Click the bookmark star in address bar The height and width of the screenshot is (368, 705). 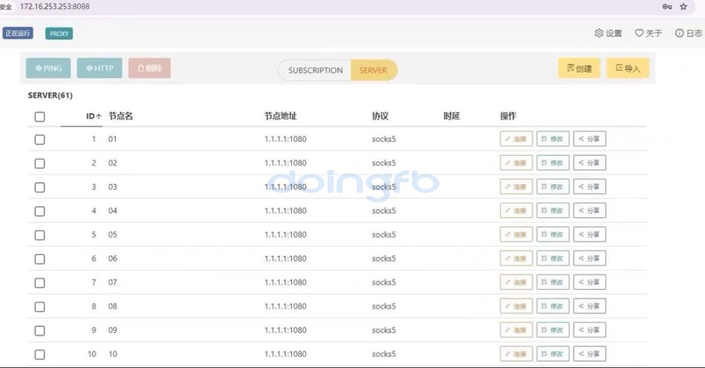(x=683, y=7)
